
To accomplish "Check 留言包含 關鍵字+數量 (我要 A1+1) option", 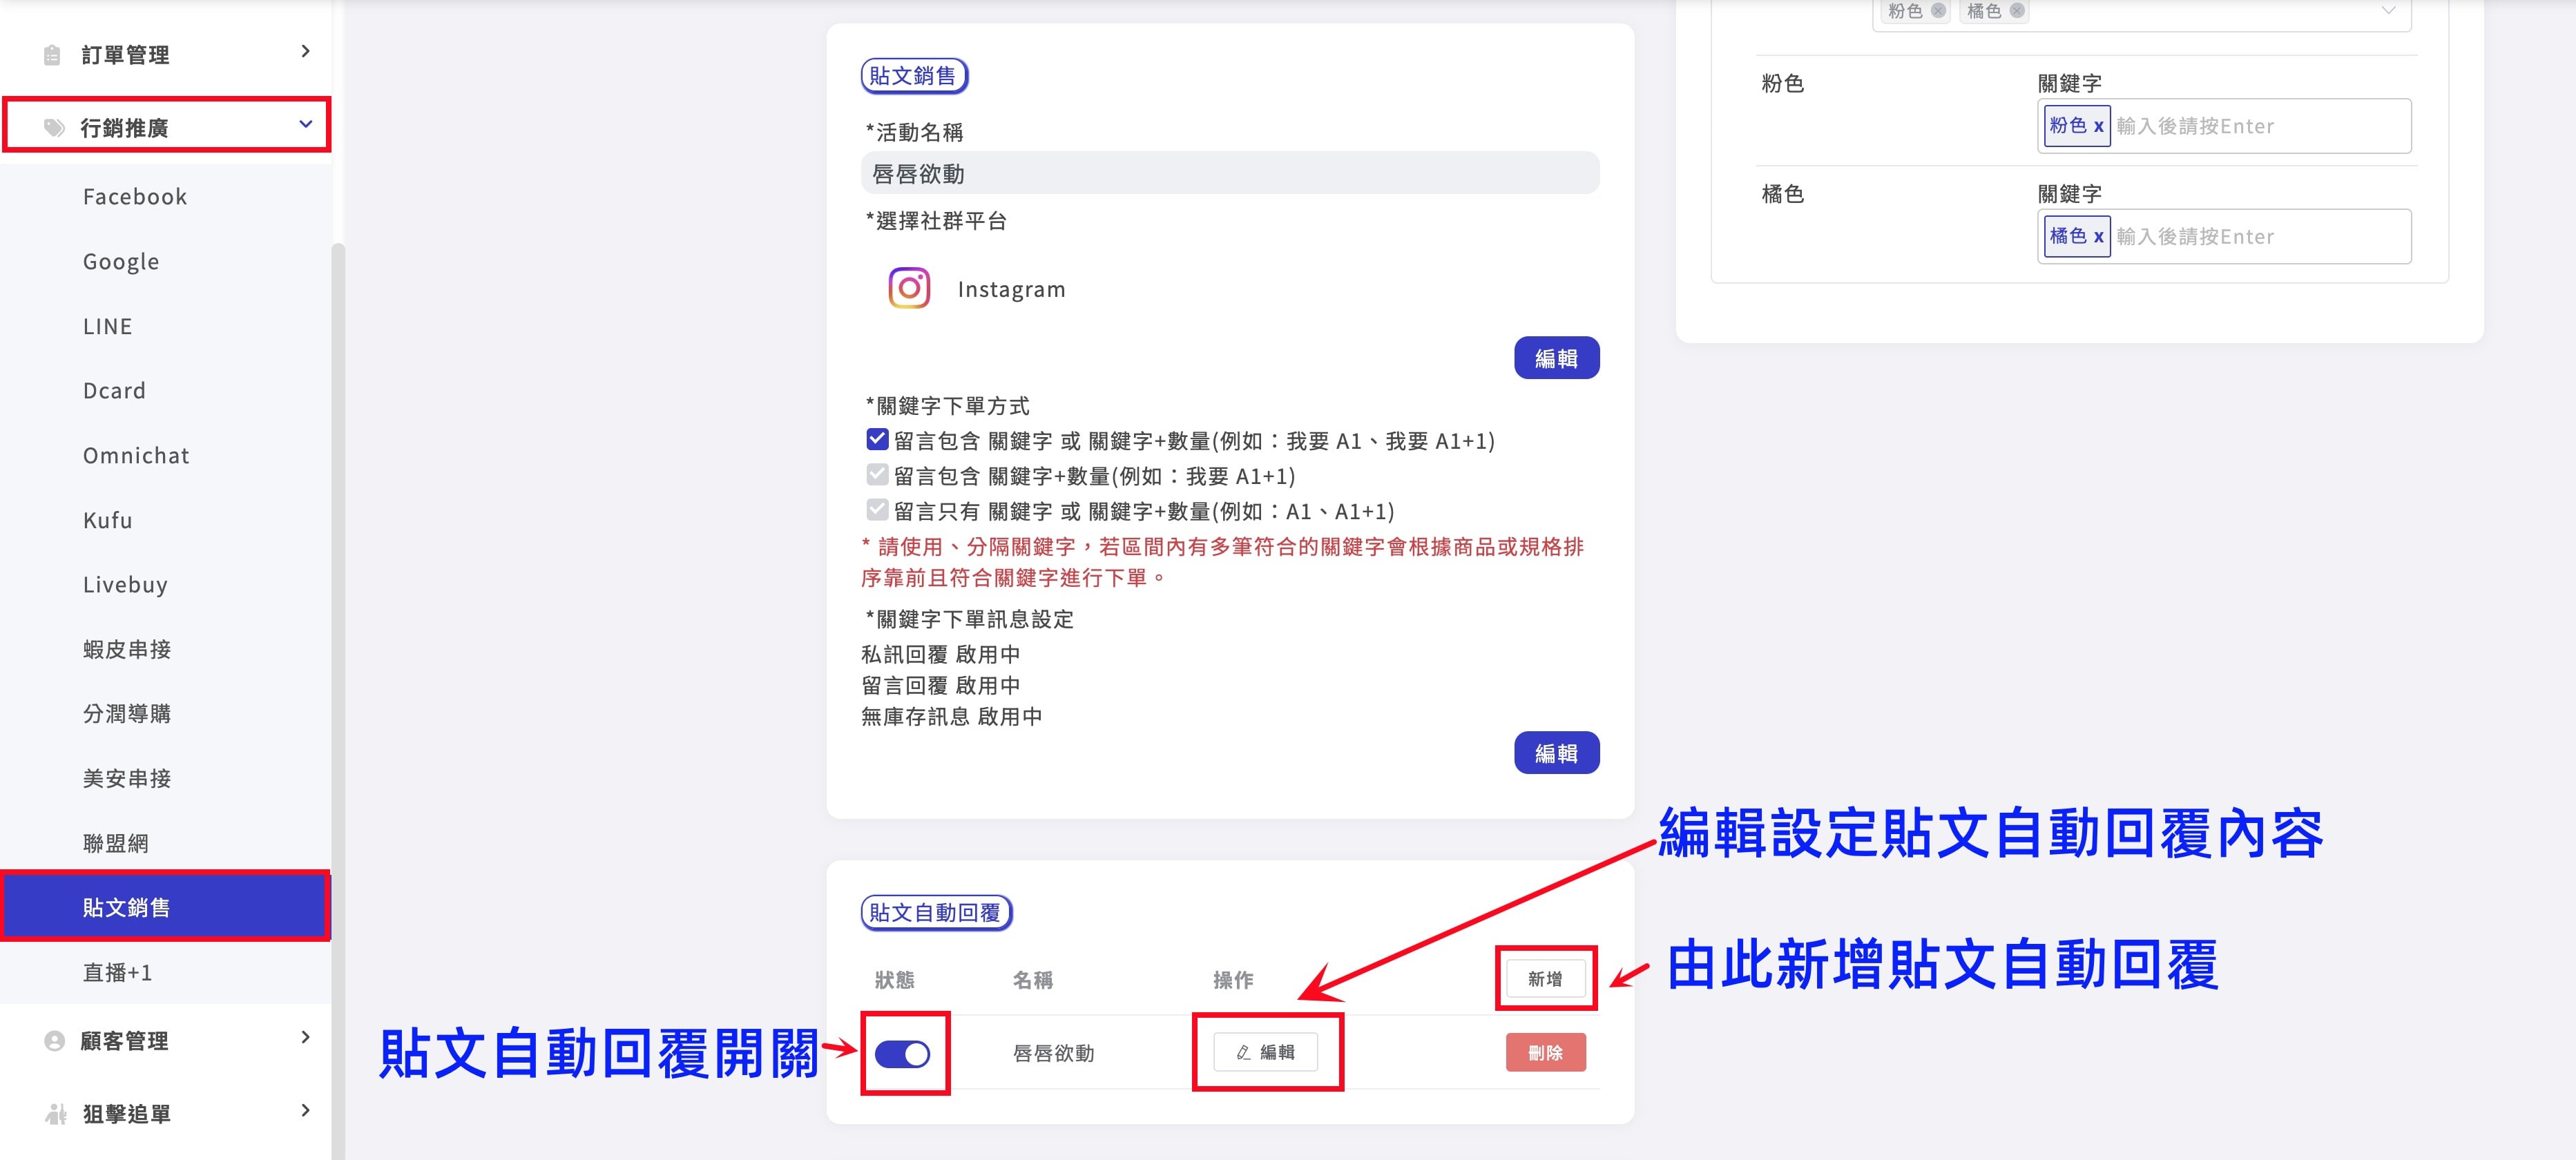I will 877,474.
